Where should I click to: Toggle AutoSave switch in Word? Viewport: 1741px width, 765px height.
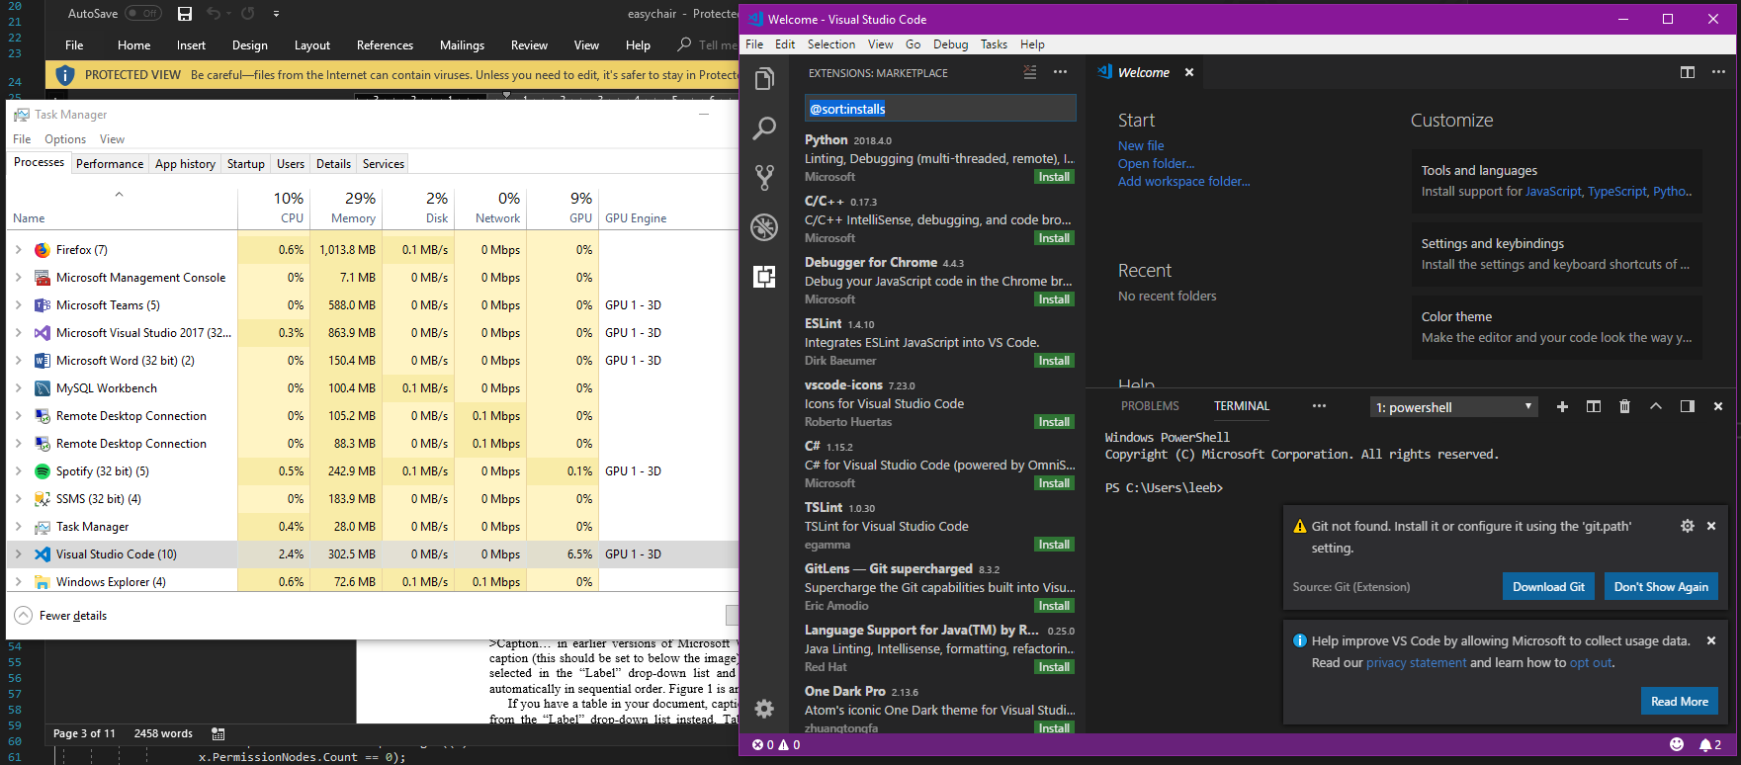[x=143, y=14]
